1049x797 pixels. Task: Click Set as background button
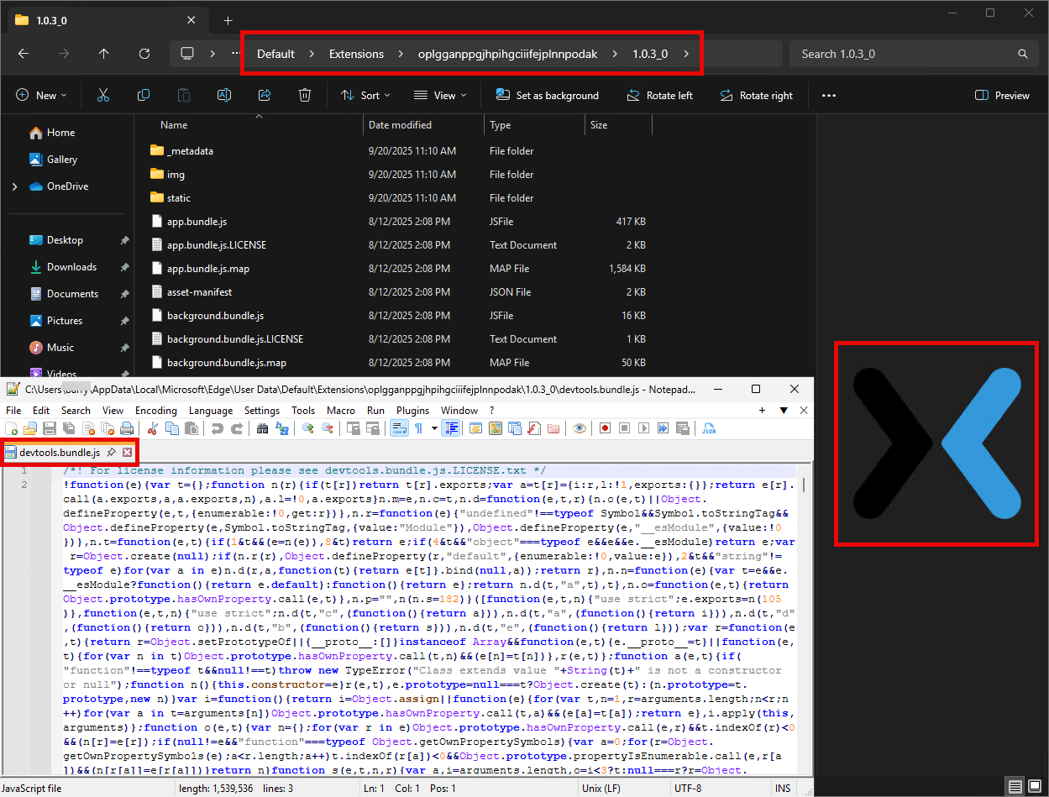coord(548,95)
